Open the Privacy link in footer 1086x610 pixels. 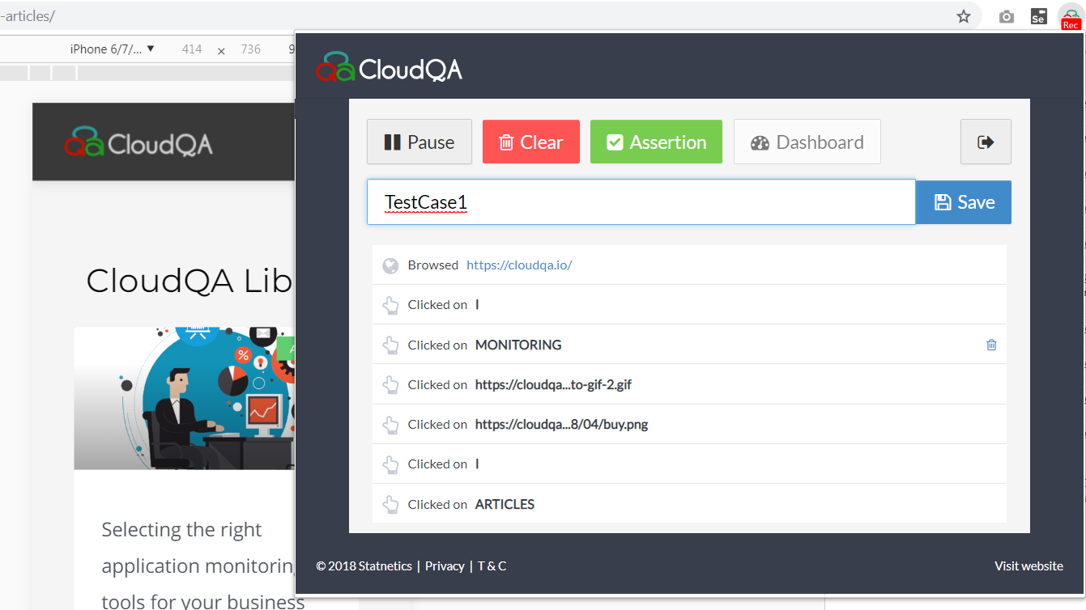pos(445,566)
